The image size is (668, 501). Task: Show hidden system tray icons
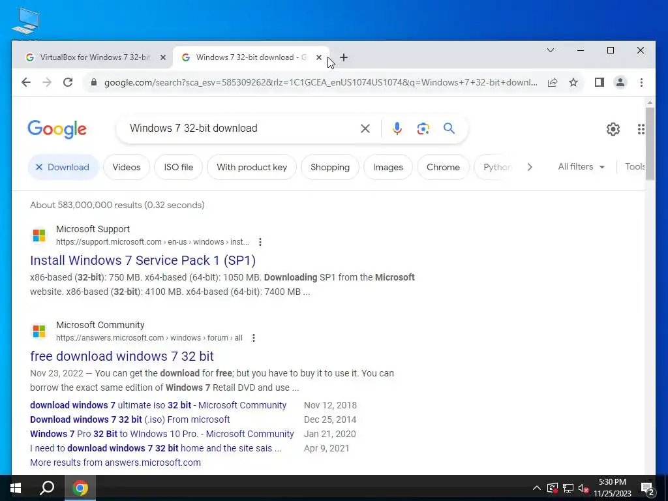[537, 488]
